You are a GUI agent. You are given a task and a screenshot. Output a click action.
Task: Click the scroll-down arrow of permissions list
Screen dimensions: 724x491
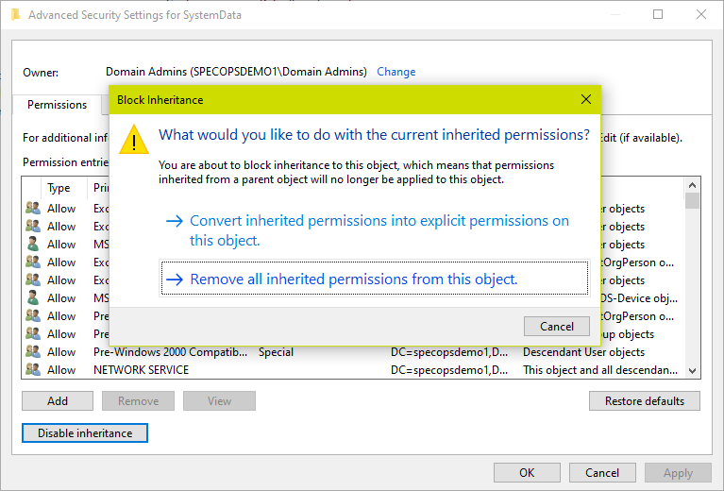coord(692,370)
